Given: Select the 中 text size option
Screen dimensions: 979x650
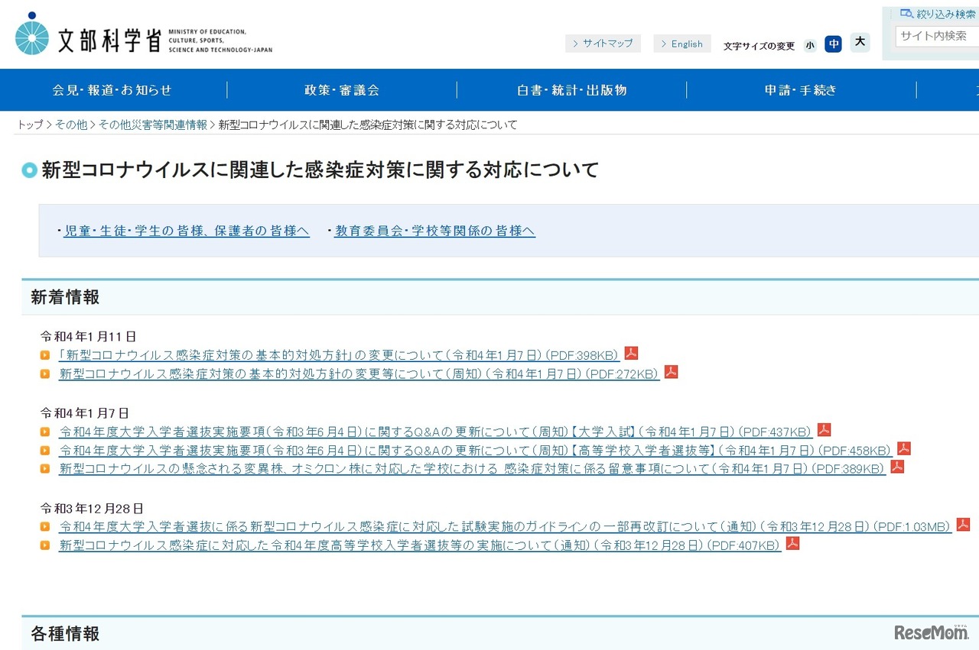Looking at the screenshot, I should [834, 44].
